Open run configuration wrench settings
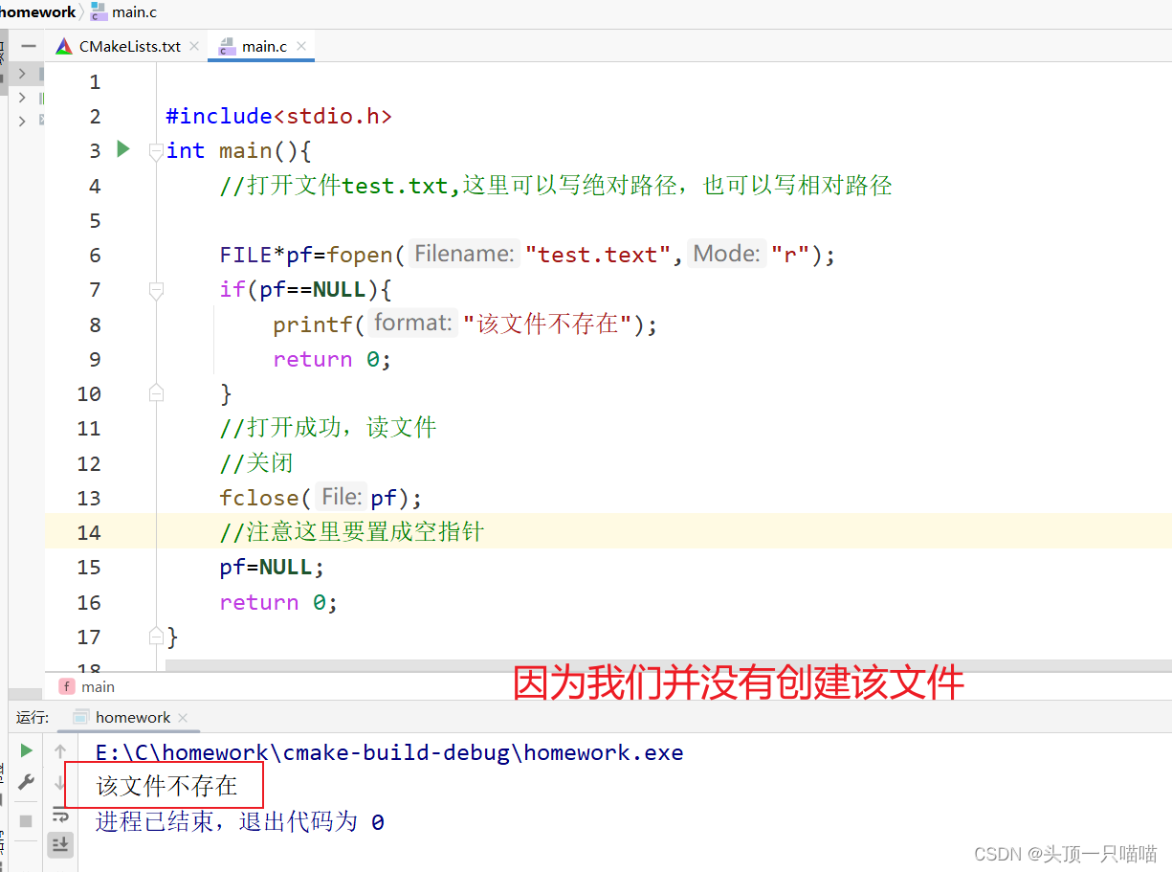The image size is (1172, 872). [x=27, y=782]
